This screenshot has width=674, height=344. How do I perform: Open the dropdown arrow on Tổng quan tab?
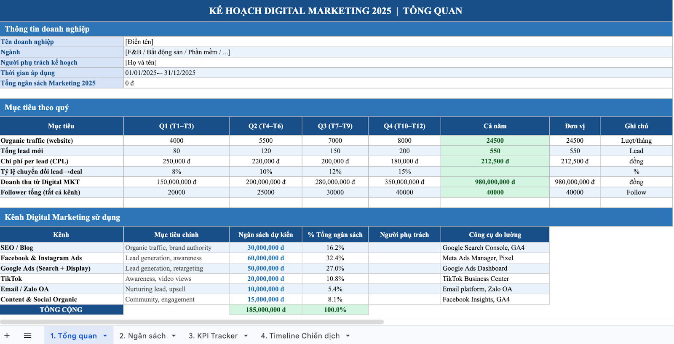click(105, 336)
